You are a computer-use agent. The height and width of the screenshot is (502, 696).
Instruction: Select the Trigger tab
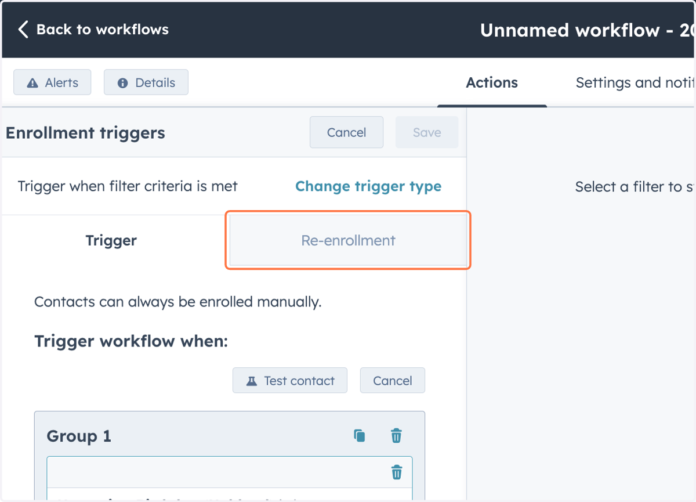(111, 240)
